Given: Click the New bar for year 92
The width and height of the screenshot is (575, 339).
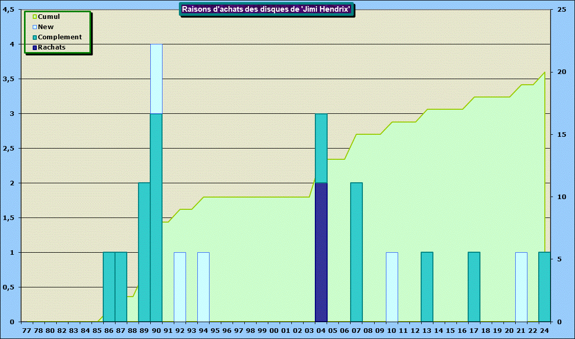Looking at the screenshot, I should coord(180,287).
